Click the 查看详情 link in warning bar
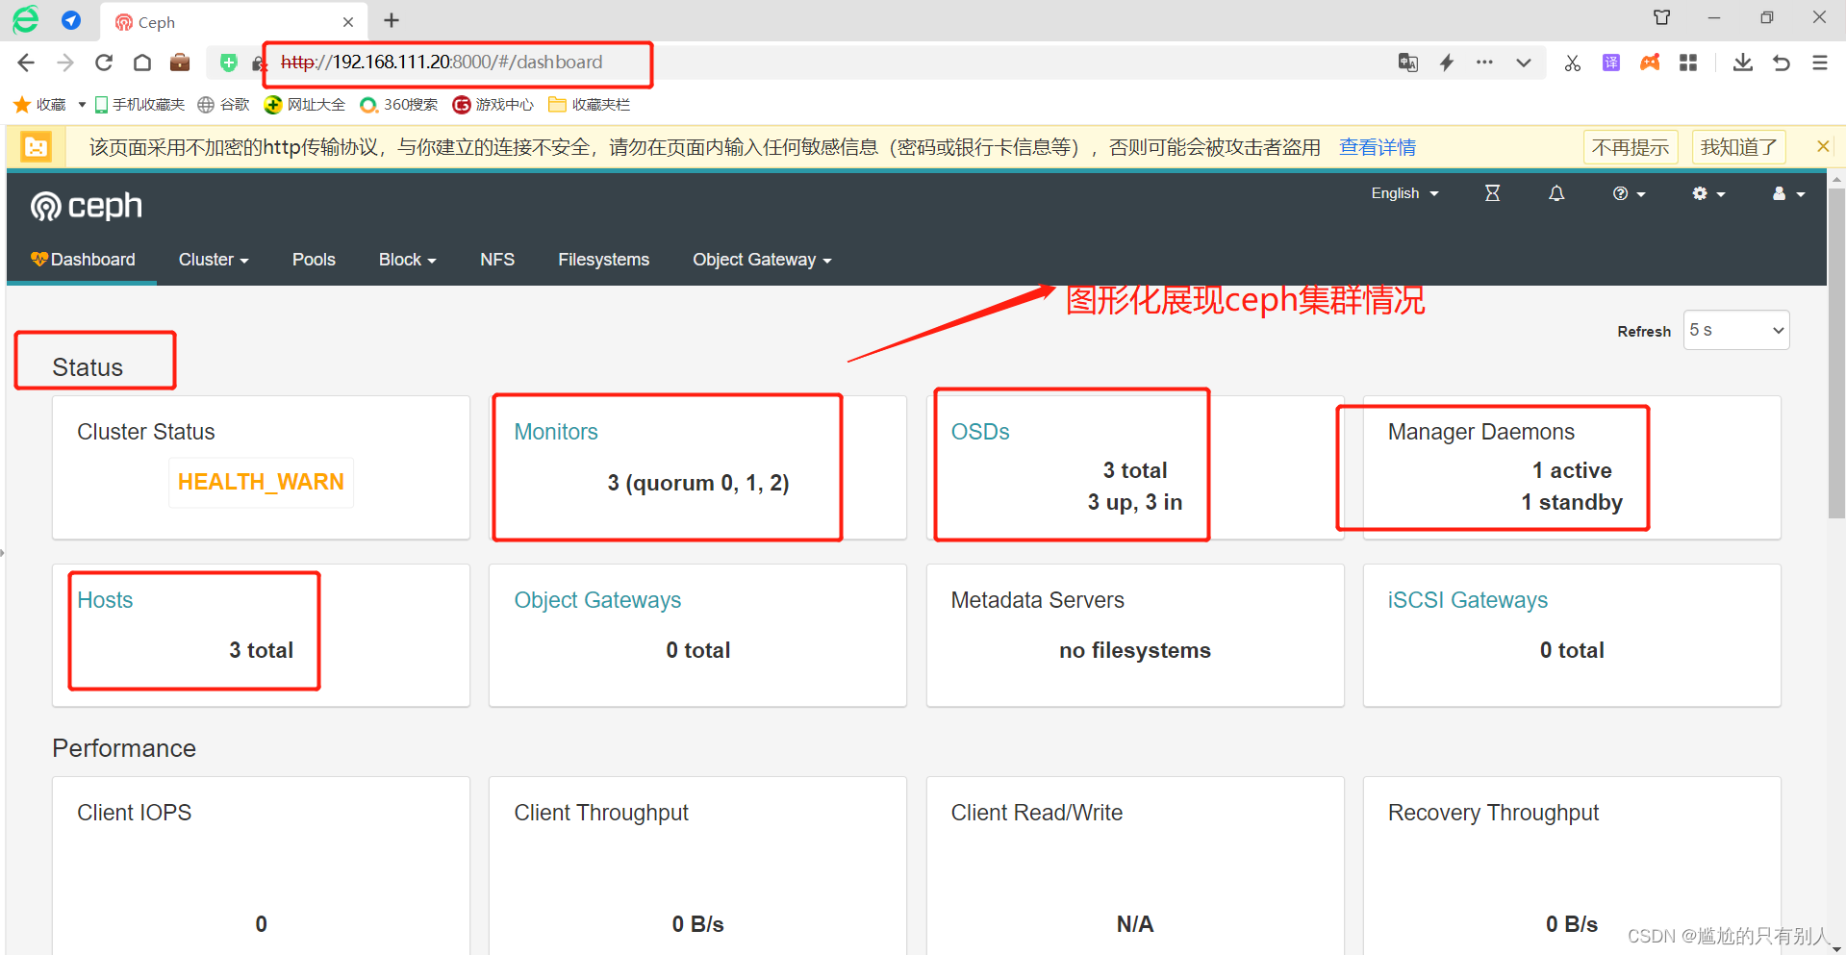This screenshot has width=1846, height=955. point(1378,147)
